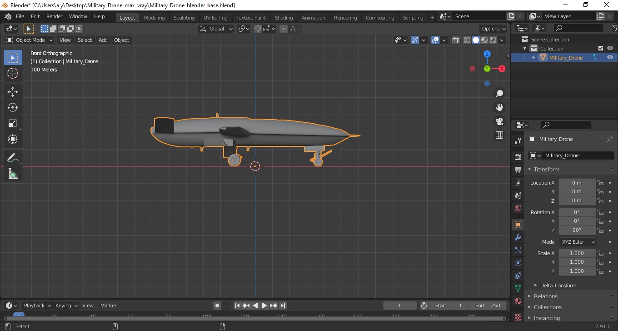Select the Transform tool
This screenshot has height=331, width=618.
coord(13,139)
